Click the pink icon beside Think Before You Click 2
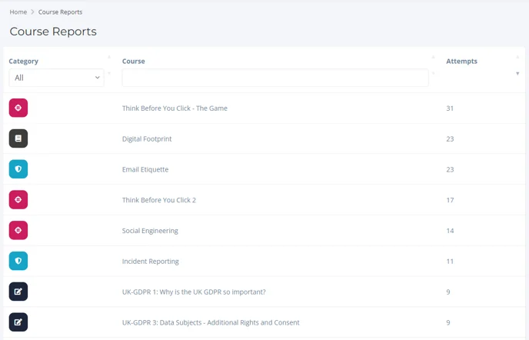Image resolution: width=529 pixels, height=340 pixels. (18, 199)
